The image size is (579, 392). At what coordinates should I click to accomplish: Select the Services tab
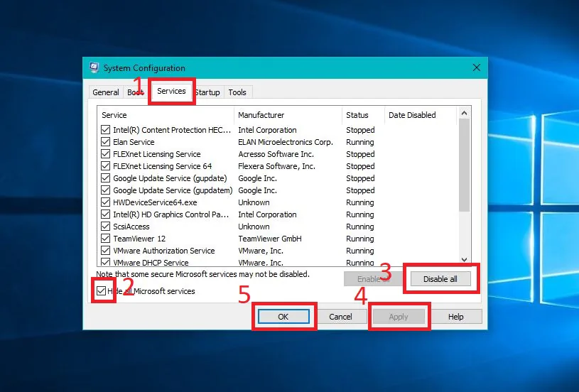coord(171,91)
